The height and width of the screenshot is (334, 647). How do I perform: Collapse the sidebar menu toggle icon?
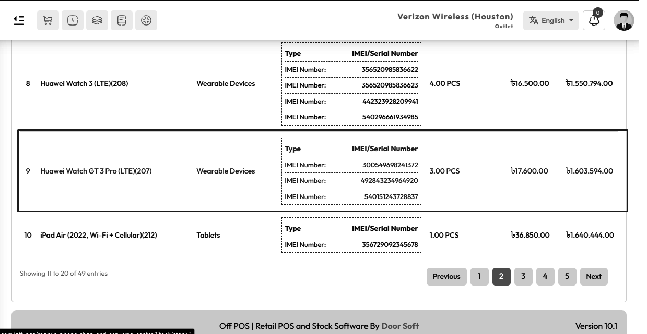(x=19, y=20)
